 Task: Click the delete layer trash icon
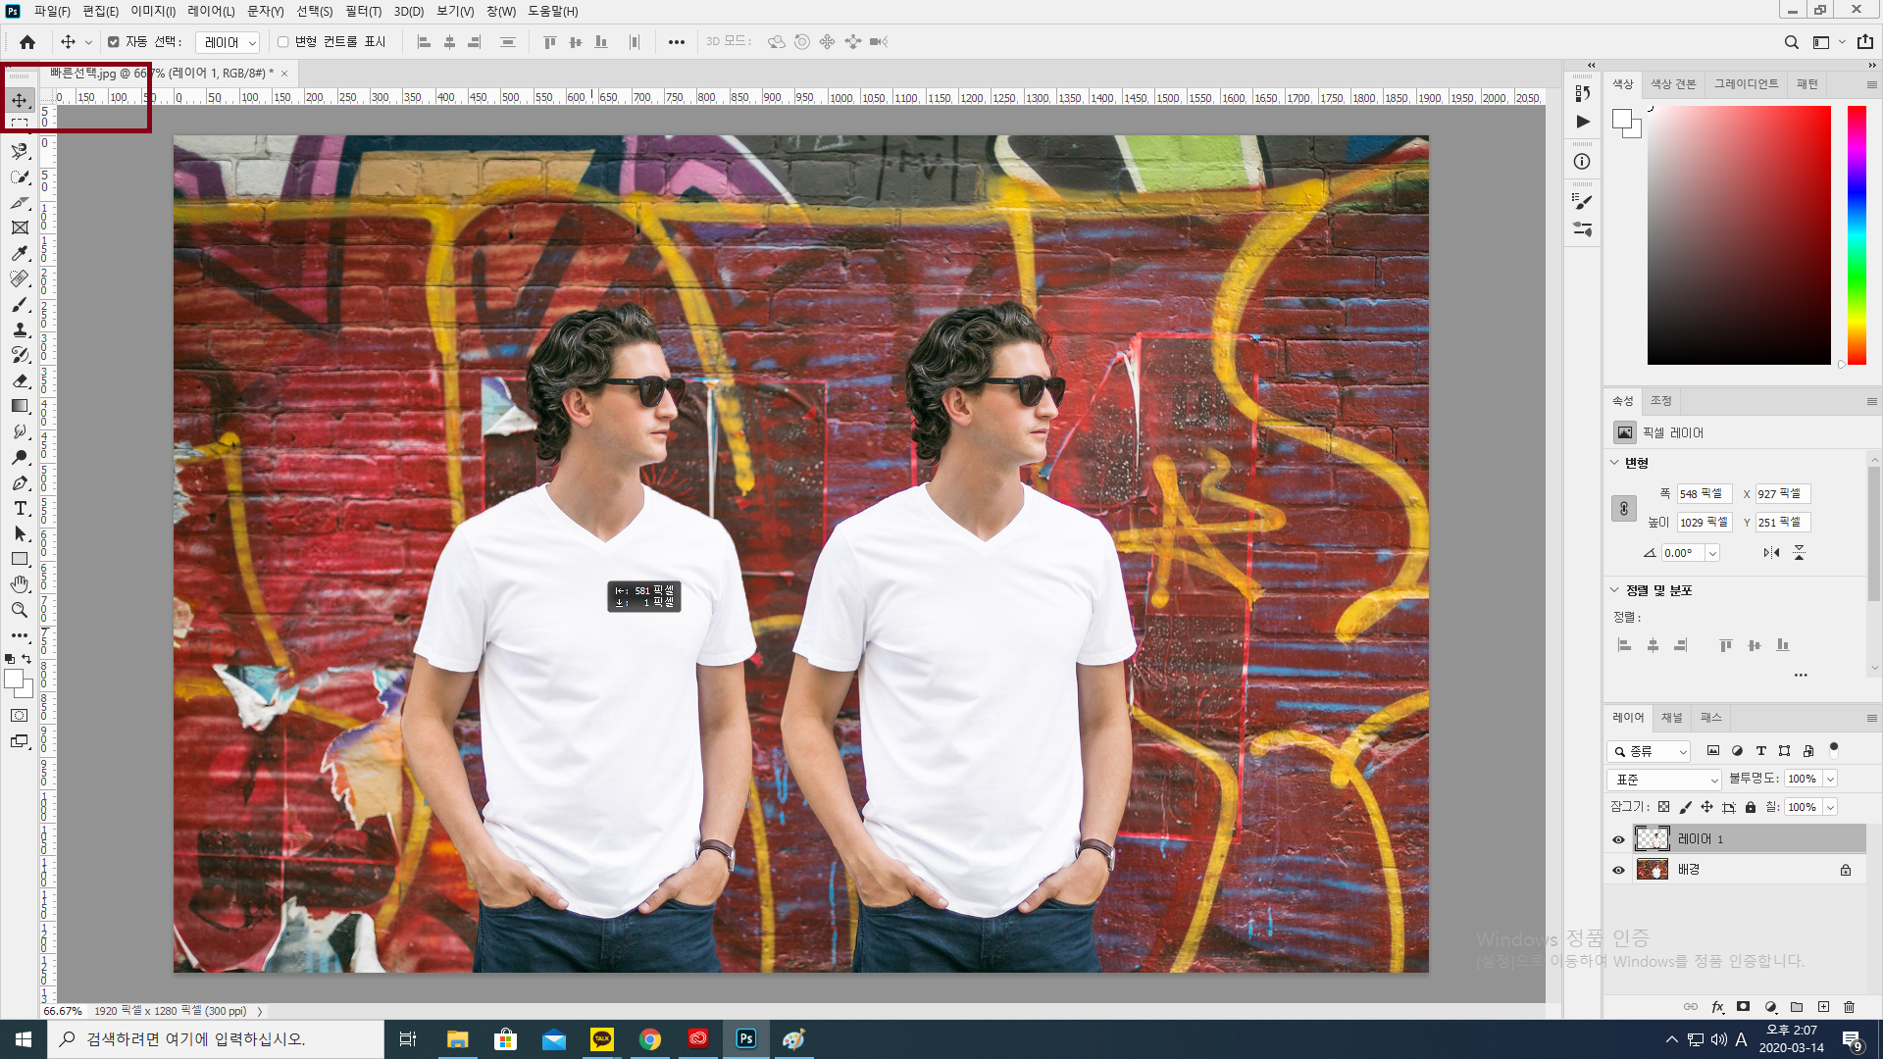[1849, 1007]
